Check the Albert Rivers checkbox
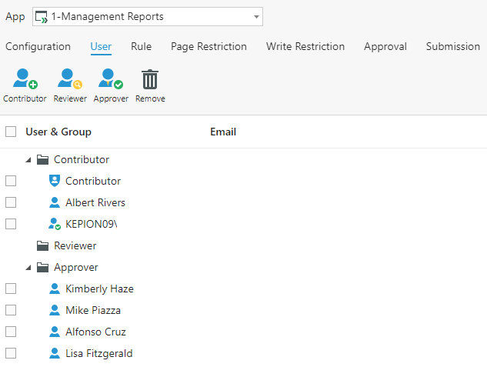This screenshot has width=487, height=367. coord(11,202)
